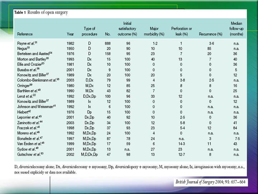Select the 'Reference' column header
The width and height of the screenshot is (258, 194).
tap(25, 34)
